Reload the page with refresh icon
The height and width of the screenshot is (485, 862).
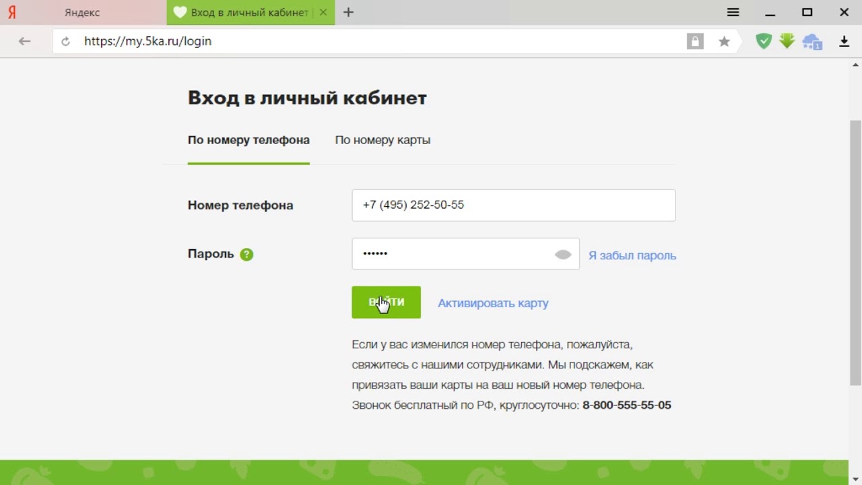pos(65,42)
